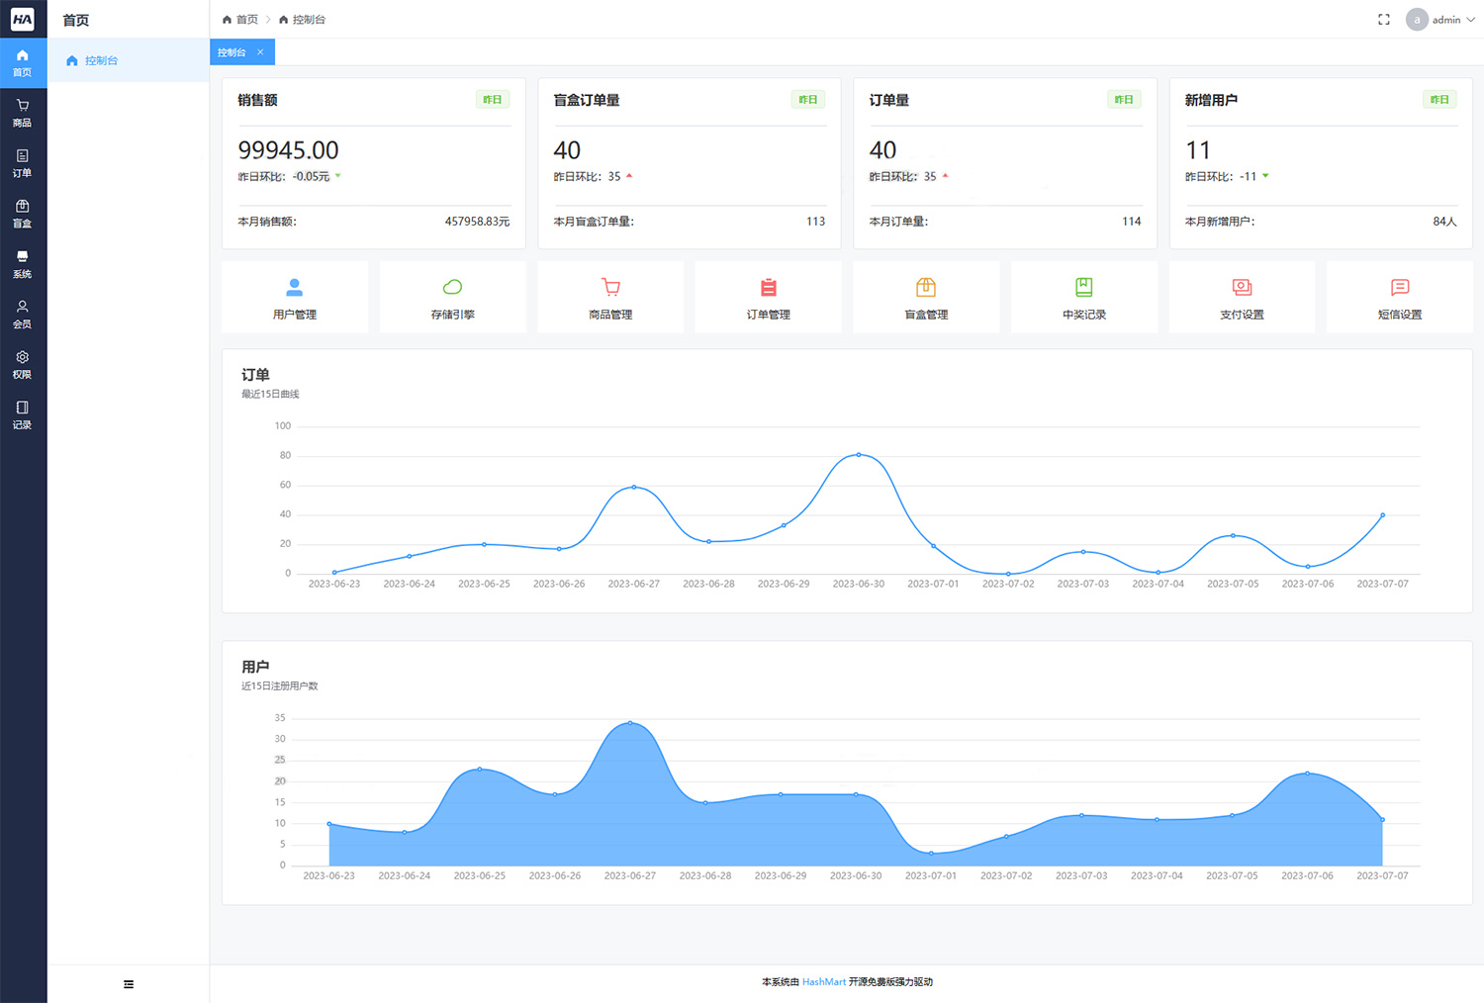Open the 会员 sidebar section
The height and width of the screenshot is (1003, 1484).
tap(22, 317)
